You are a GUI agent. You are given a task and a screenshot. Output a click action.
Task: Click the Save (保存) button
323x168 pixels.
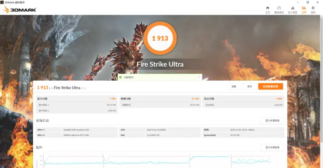pyautogui.click(x=250, y=86)
